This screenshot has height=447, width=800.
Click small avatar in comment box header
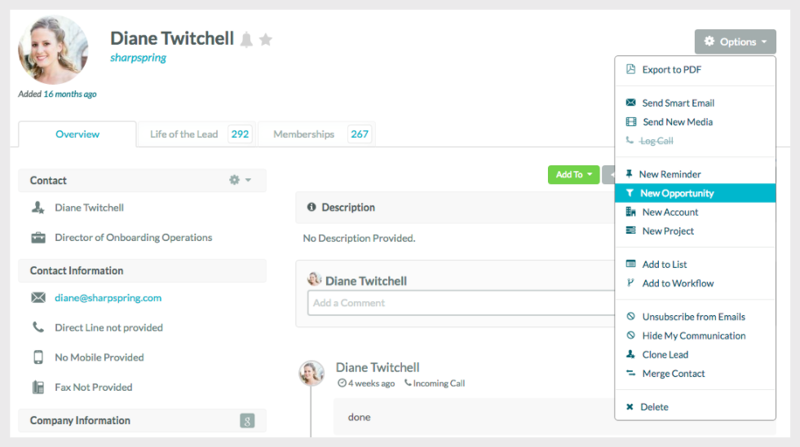point(314,279)
